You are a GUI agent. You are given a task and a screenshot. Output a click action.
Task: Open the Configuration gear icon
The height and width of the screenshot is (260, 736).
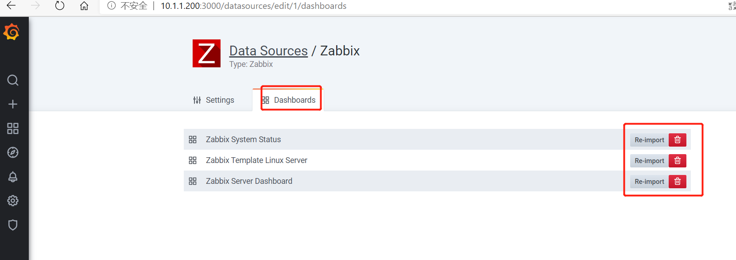pos(13,201)
